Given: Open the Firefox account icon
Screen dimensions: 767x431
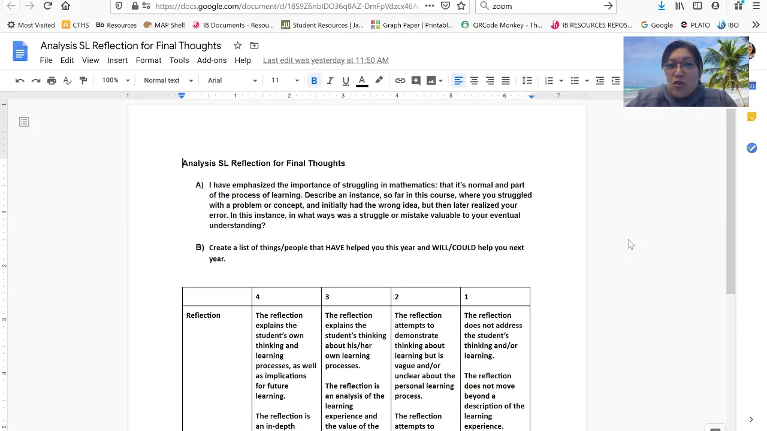Looking at the screenshot, I should click(x=715, y=6).
